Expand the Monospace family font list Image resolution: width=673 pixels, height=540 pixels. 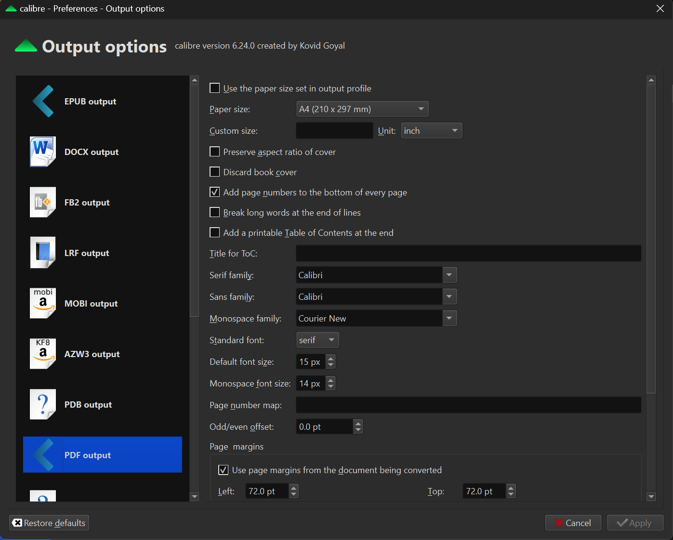449,318
